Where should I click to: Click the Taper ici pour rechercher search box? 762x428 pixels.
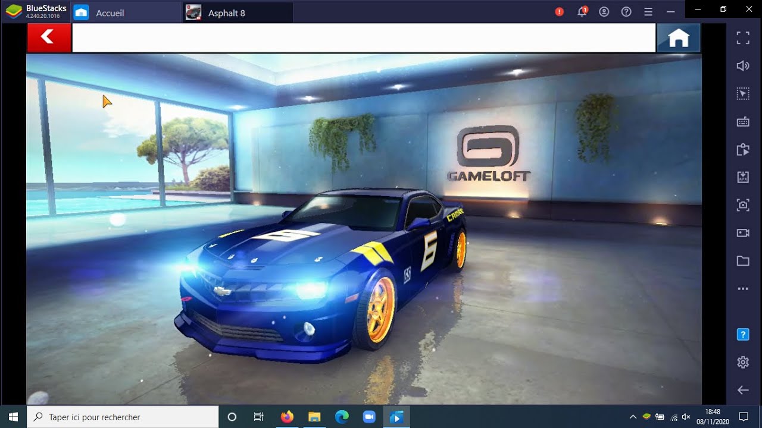(x=123, y=417)
